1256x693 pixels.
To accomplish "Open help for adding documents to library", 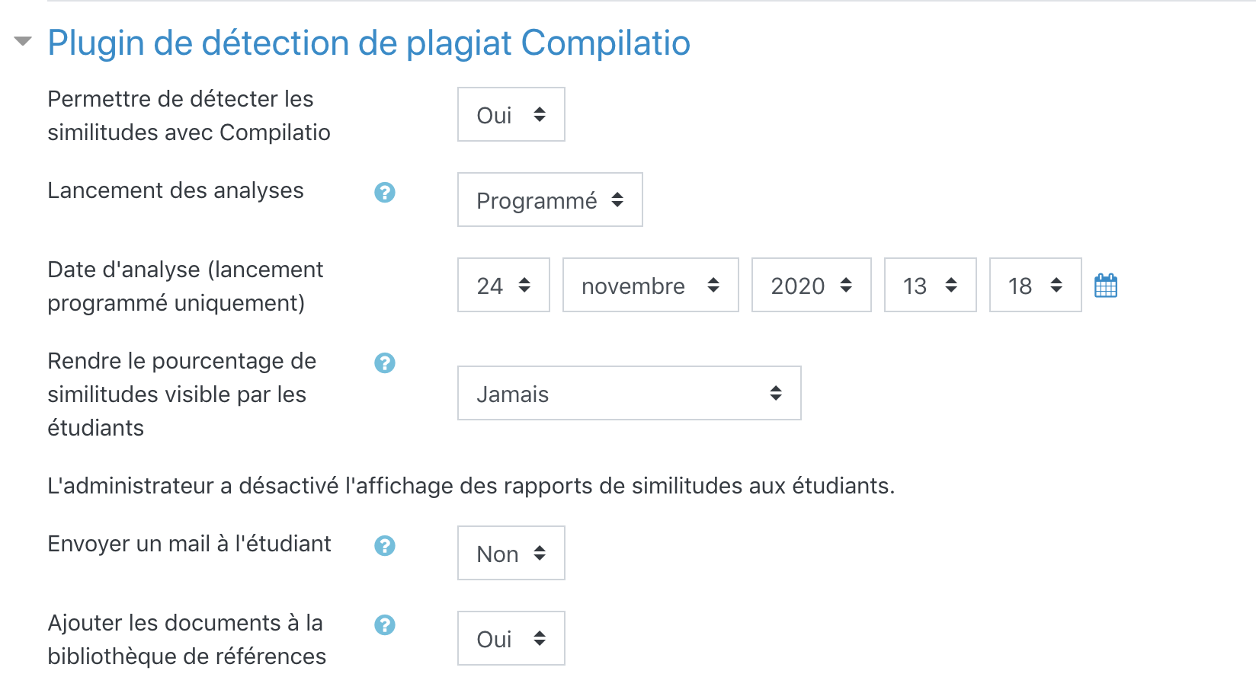I will [x=385, y=625].
